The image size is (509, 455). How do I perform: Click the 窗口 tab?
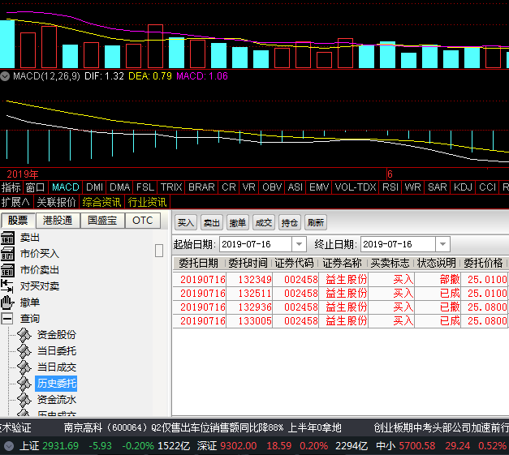coord(36,187)
